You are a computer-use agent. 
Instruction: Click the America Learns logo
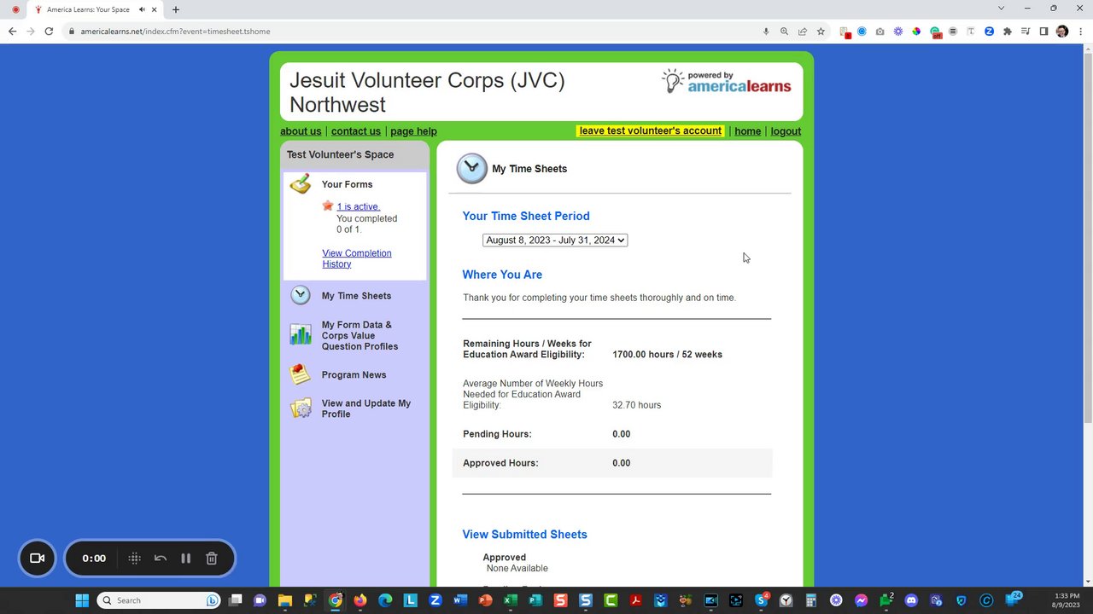tap(727, 82)
